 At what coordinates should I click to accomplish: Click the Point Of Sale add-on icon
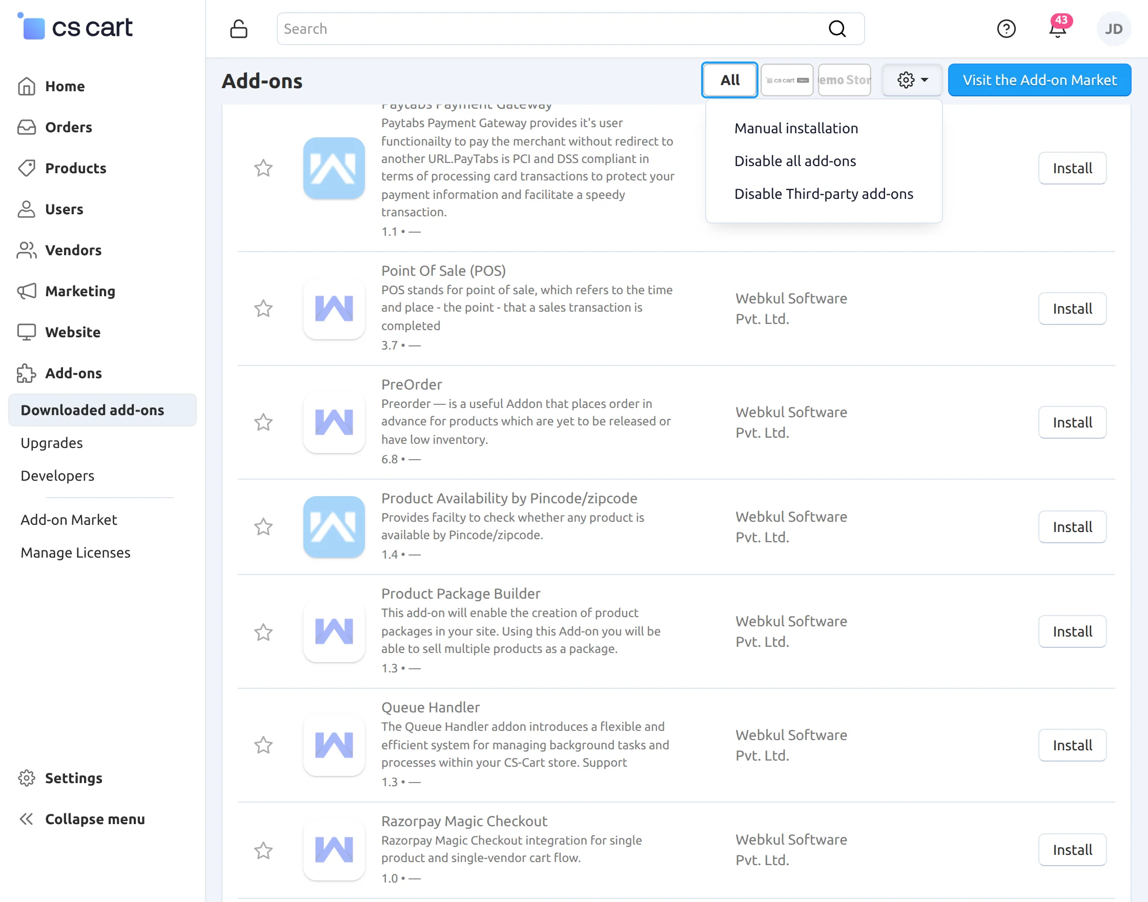334,309
